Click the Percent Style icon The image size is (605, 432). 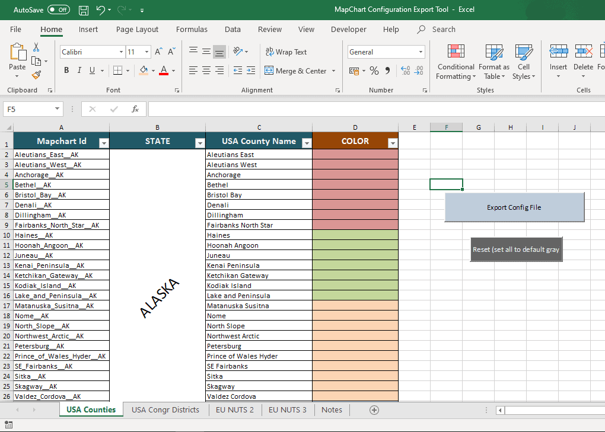click(x=374, y=71)
